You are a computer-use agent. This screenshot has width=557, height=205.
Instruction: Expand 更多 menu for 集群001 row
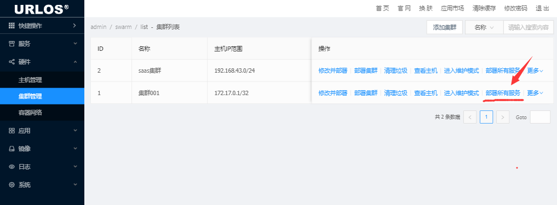[x=535, y=93]
